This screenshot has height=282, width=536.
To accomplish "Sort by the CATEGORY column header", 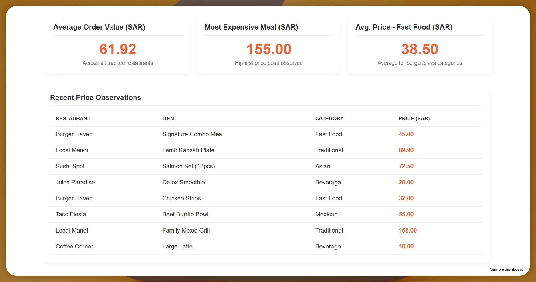I will [329, 118].
